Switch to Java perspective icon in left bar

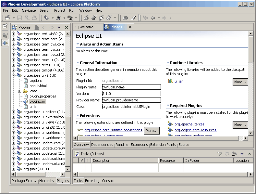pyautogui.click(x=5, y=35)
